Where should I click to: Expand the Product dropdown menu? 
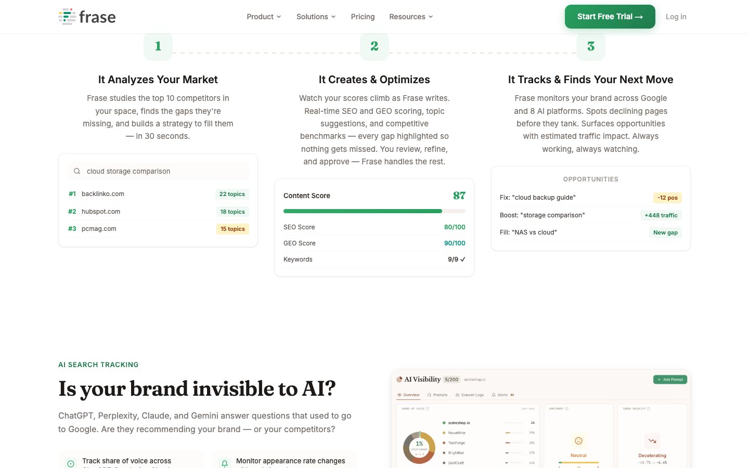click(264, 17)
